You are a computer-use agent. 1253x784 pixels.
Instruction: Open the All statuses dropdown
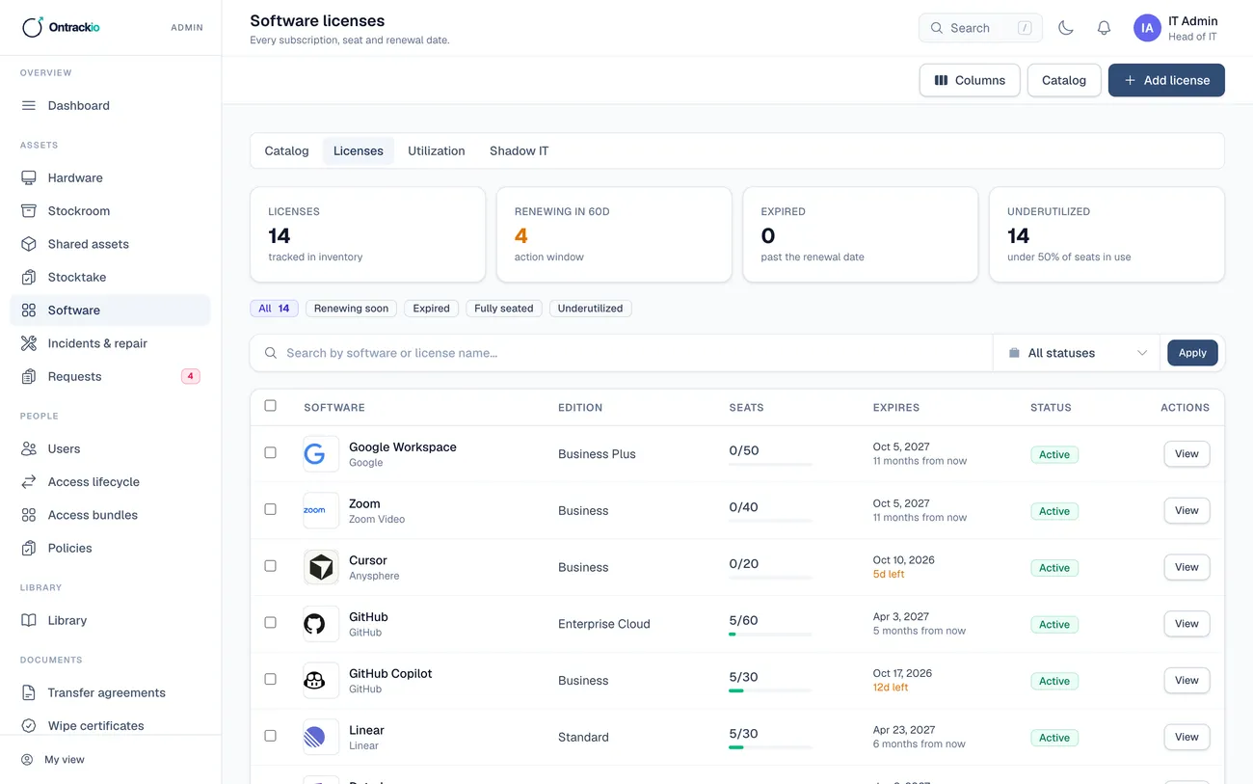1077,353
